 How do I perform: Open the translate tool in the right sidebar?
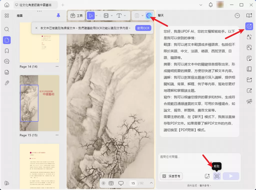point(249,37)
